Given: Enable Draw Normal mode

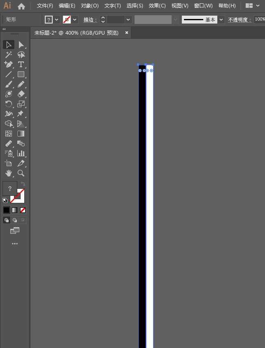Looking at the screenshot, I should pos(7,220).
